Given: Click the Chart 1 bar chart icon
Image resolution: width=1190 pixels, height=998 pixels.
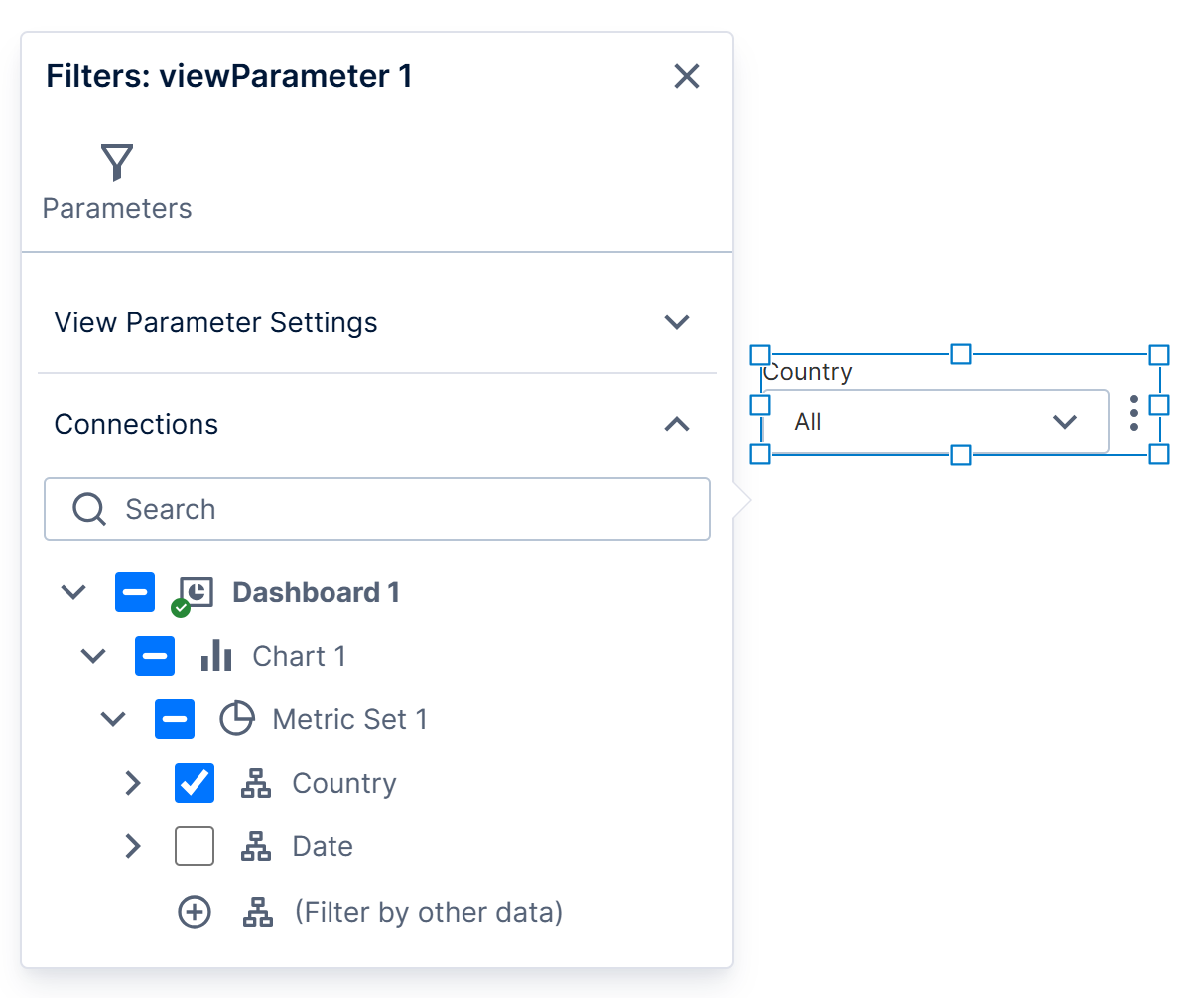Looking at the screenshot, I should (216, 655).
